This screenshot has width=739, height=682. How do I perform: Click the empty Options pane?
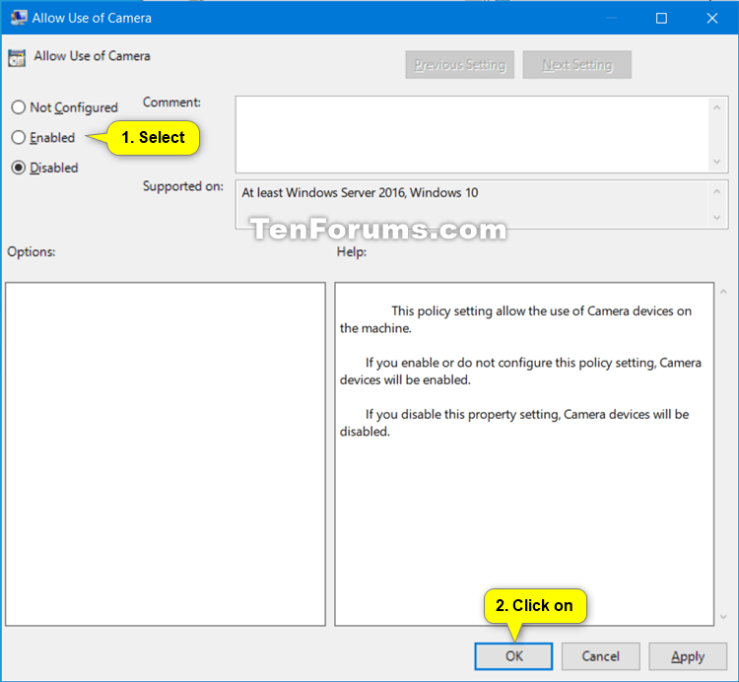tap(166, 454)
